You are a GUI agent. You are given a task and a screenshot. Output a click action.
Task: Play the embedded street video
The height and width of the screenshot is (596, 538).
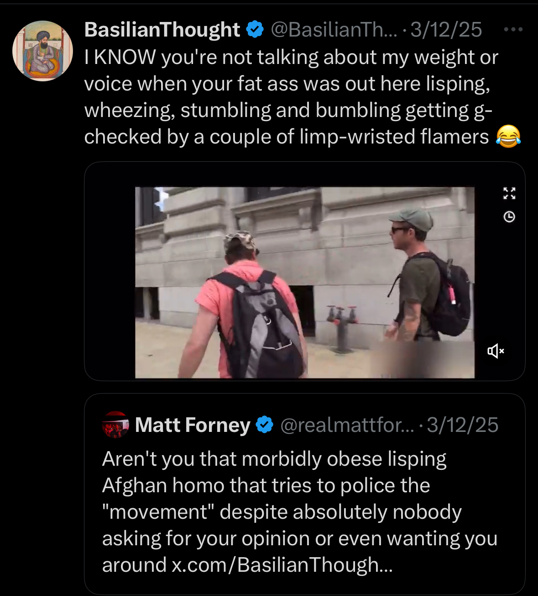[304, 282]
